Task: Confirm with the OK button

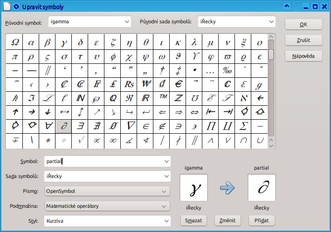Action: (x=303, y=25)
